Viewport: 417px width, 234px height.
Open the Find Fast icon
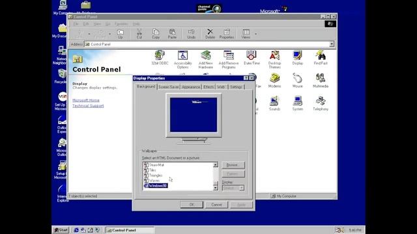321,58
